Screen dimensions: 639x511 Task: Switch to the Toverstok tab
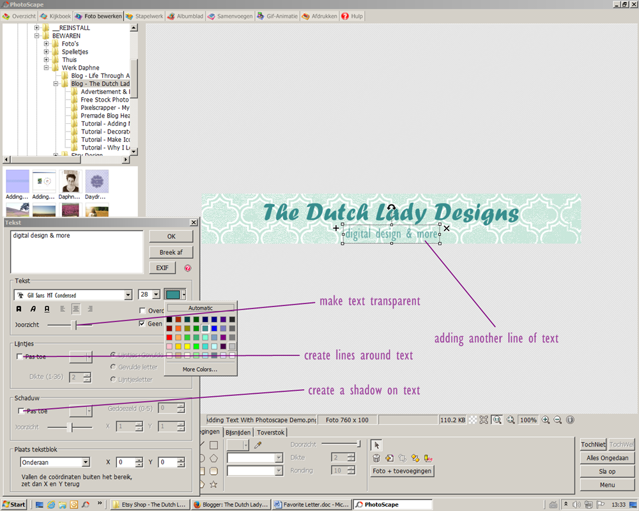pos(270,432)
